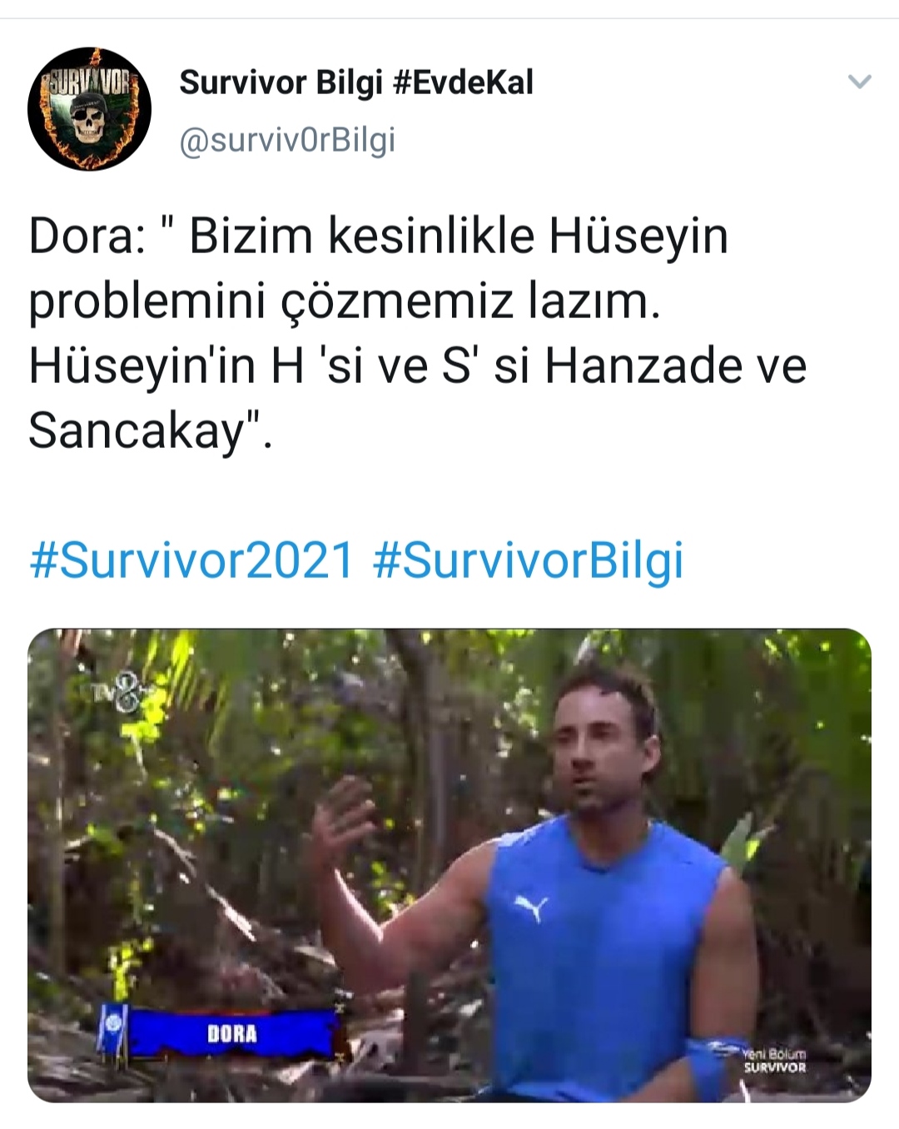This screenshot has height=1129, width=899.
Task: Open the #Survivor2021 hashtag
Action: [x=192, y=560]
